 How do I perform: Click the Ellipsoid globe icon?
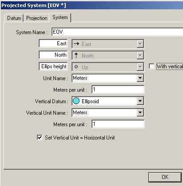76,101
